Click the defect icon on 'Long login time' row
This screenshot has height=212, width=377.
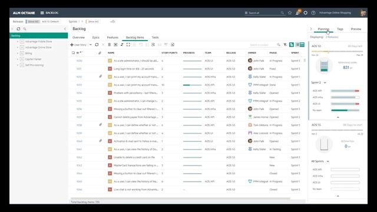tap(110, 69)
